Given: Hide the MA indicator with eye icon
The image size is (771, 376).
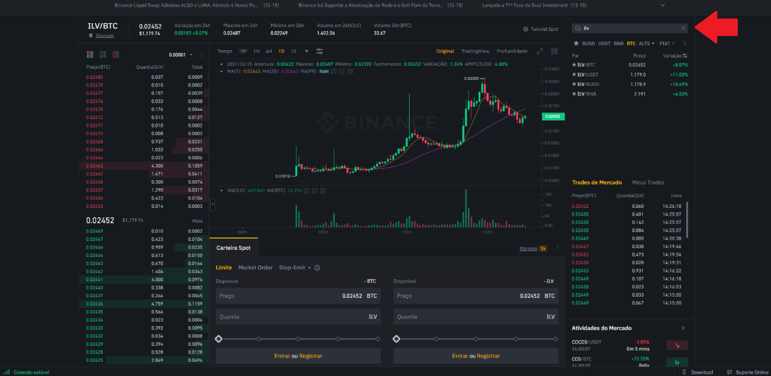Looking at the screenshot, I should click(x=334, y=71).
